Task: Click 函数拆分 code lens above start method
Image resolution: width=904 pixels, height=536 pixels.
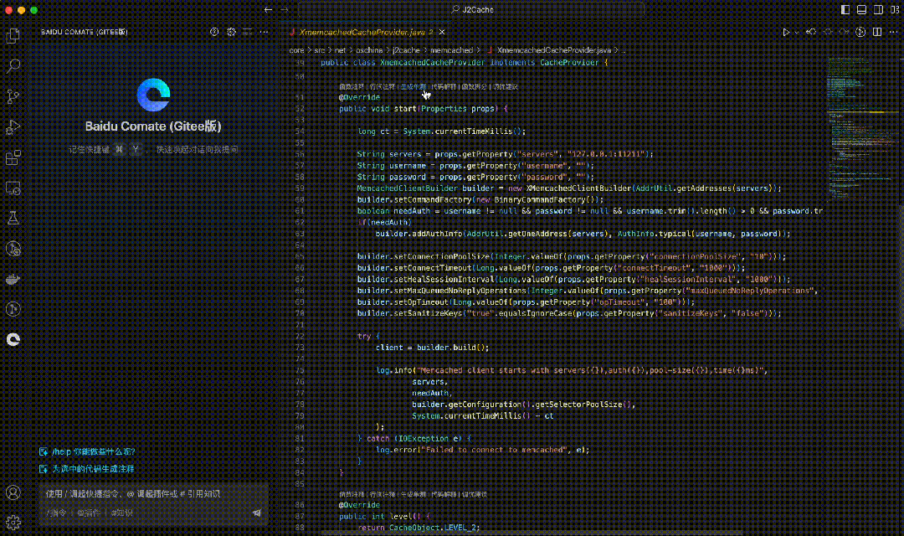Action: coord(474,86)
